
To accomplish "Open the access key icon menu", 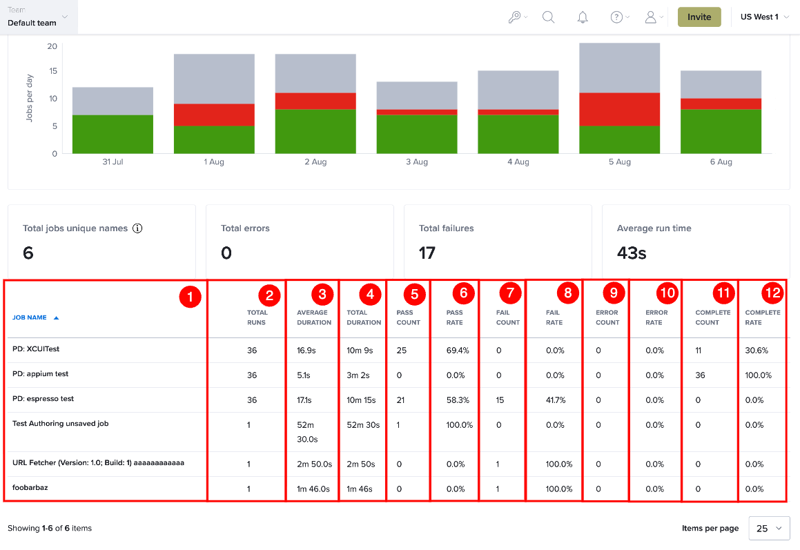I will tap(518, 17).
